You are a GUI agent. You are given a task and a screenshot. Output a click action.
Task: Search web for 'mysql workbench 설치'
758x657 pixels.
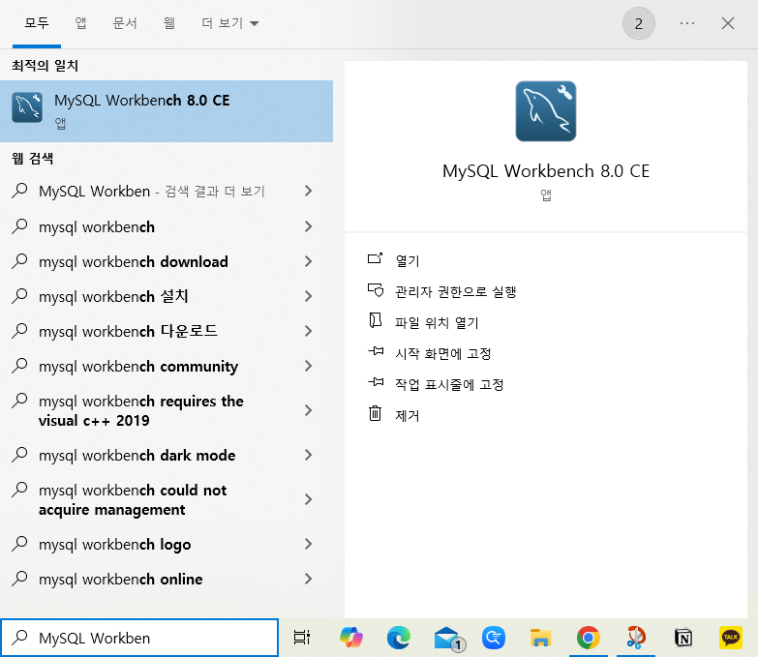point(113,297)
